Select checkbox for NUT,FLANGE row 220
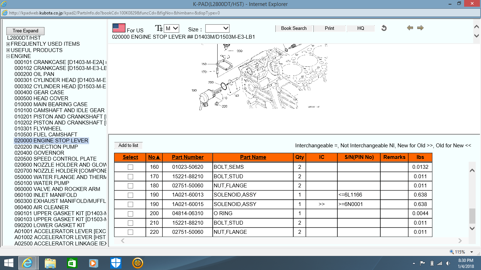Viewport: 481px width, 270px height. pos(130,232)
